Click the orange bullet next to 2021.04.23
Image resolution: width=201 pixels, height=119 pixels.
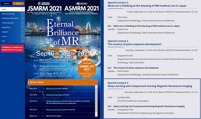pos(43,110)
